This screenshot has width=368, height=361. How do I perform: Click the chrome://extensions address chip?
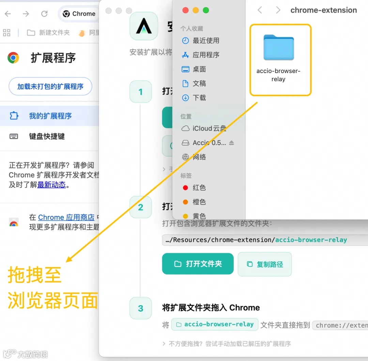tap(340, 325)
